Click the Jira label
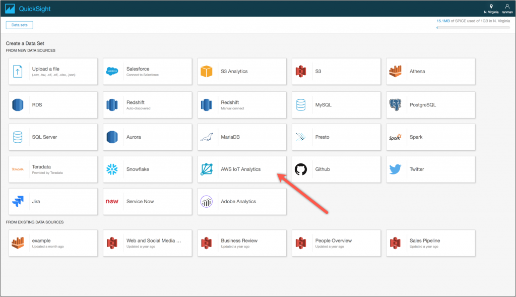 tap(36, 202)
